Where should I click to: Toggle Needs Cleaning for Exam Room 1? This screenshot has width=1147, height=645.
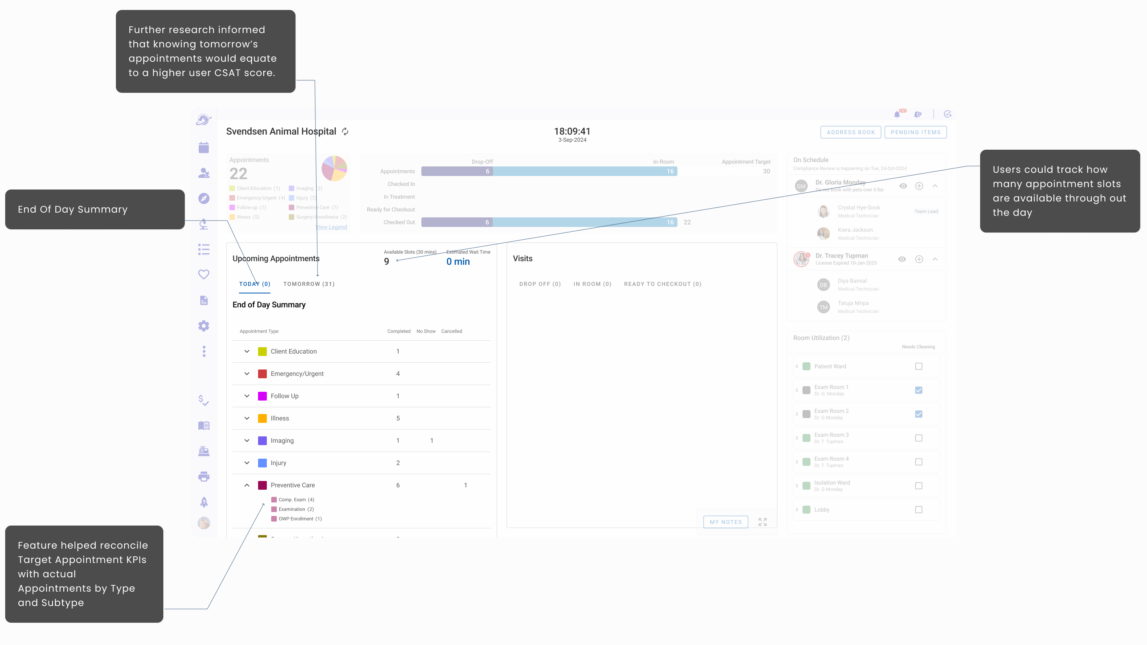point(918,390)
